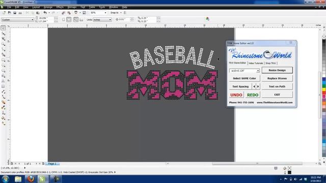Select the Fill tool in the toolbox

[3, 118]
